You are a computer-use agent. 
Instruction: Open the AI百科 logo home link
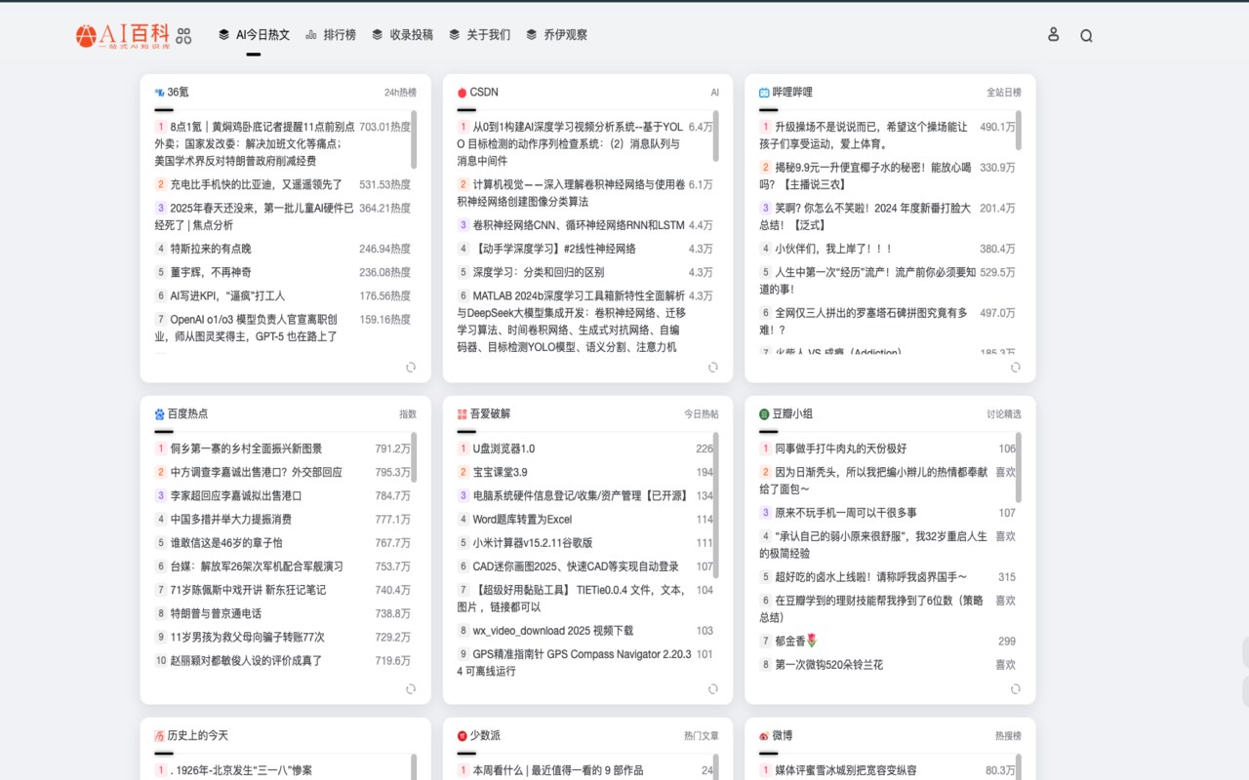tap(124, 35)
